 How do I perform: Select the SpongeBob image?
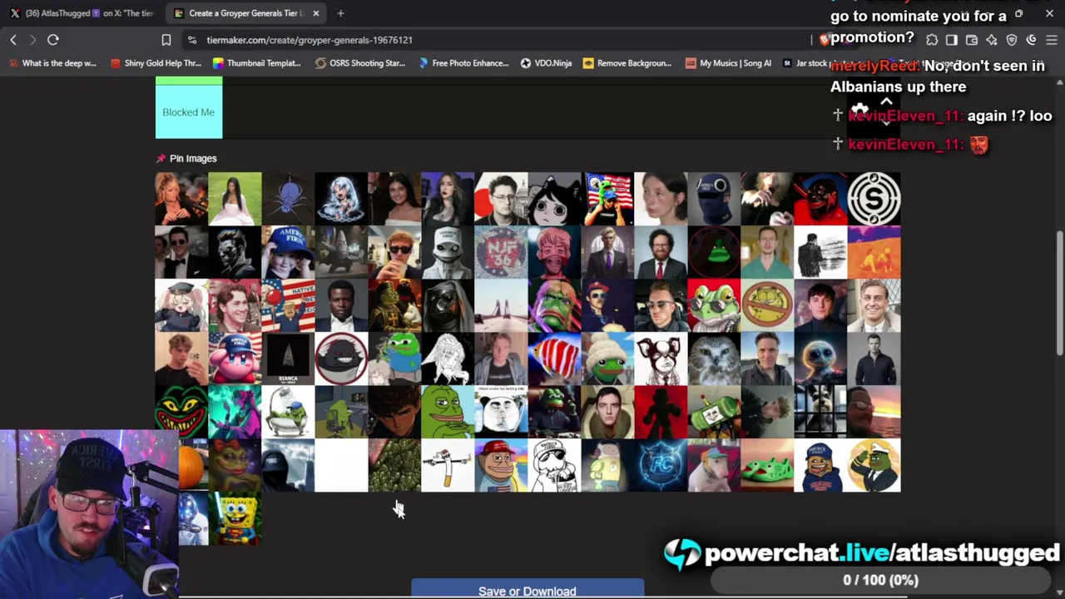tap(235, 518)
